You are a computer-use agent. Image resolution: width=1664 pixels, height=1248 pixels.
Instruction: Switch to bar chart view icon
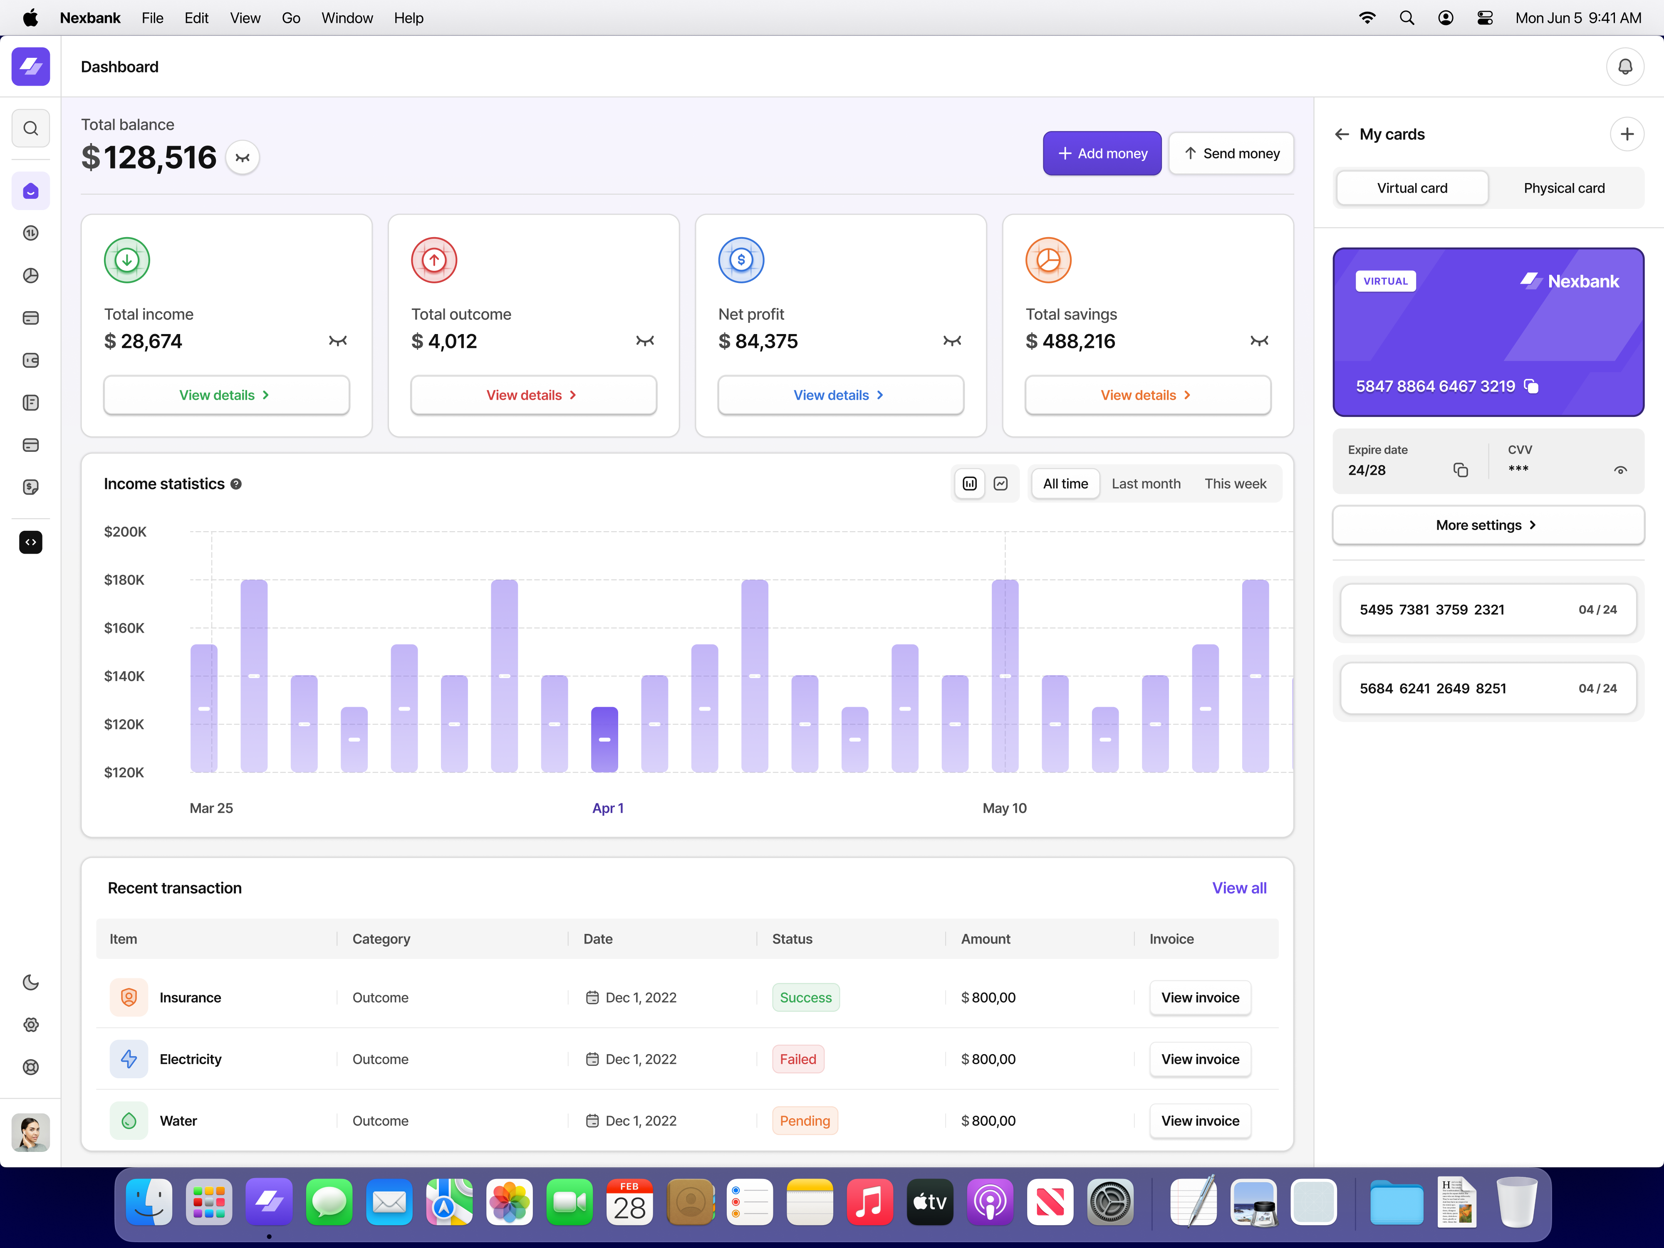tap(970, 484)
